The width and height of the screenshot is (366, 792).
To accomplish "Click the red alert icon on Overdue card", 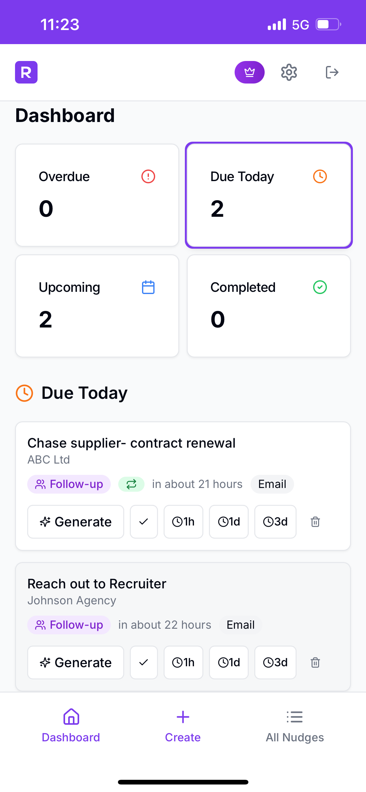I will pyautogui.click(x=148, y=176).
